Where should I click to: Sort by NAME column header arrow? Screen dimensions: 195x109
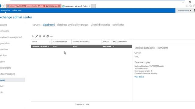(50, 42)
